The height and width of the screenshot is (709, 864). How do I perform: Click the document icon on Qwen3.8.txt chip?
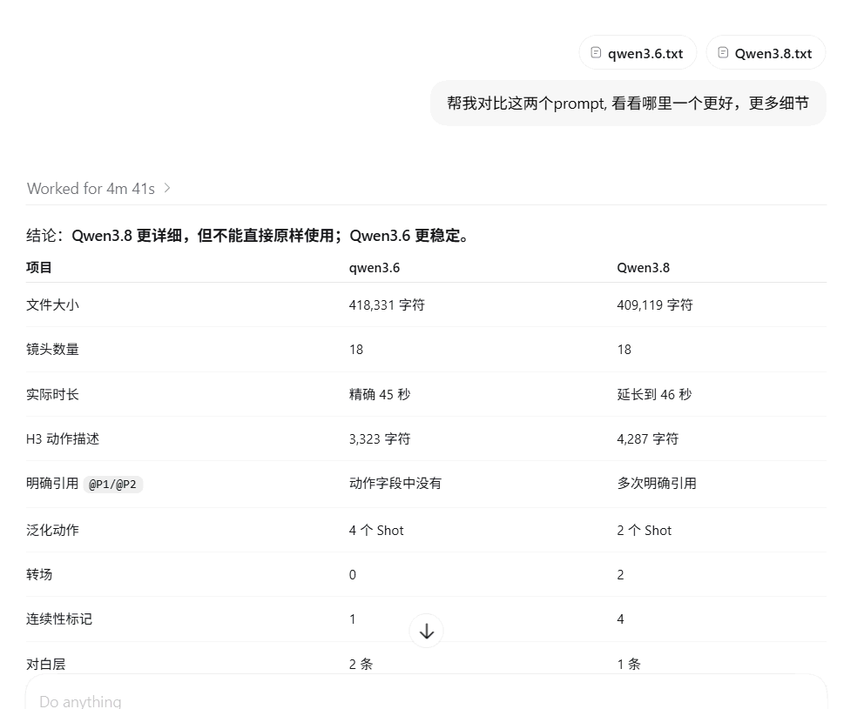click(723, 53)
